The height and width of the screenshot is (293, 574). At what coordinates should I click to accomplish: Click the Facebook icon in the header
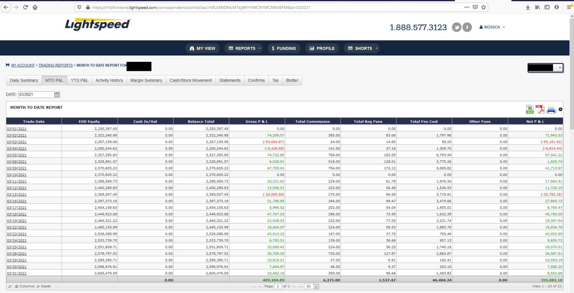coord(467,27)
